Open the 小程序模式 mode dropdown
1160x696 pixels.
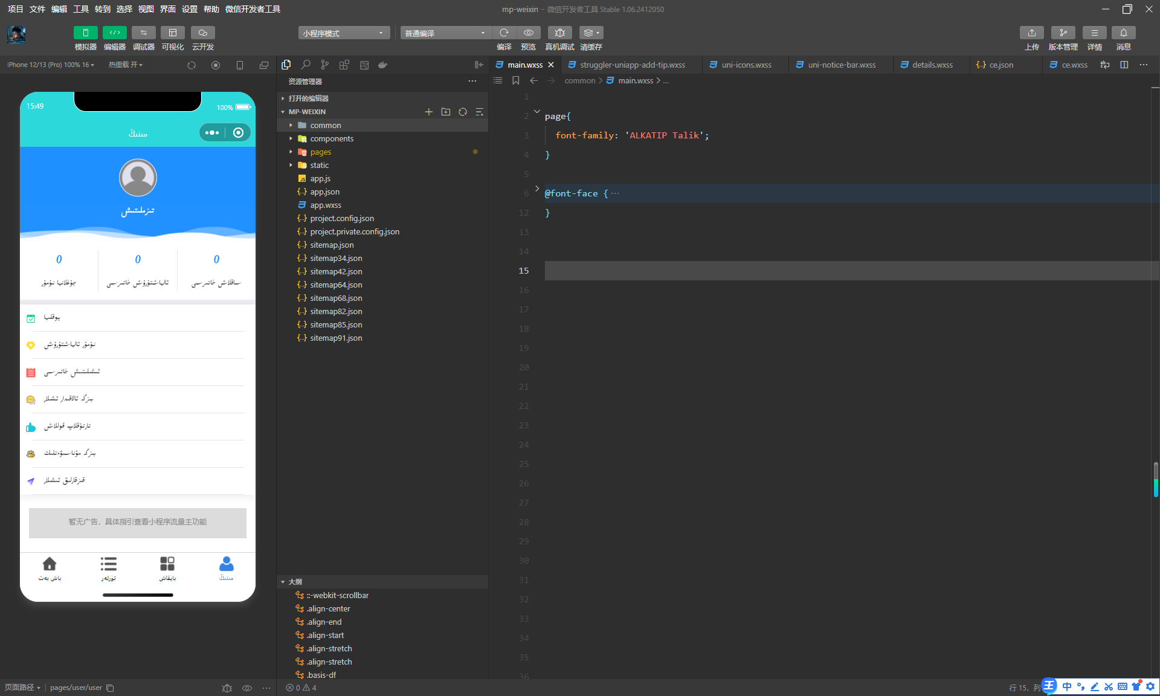344,33
